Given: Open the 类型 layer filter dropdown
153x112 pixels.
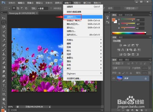Looking at the screenshot, I should (118, 63).
